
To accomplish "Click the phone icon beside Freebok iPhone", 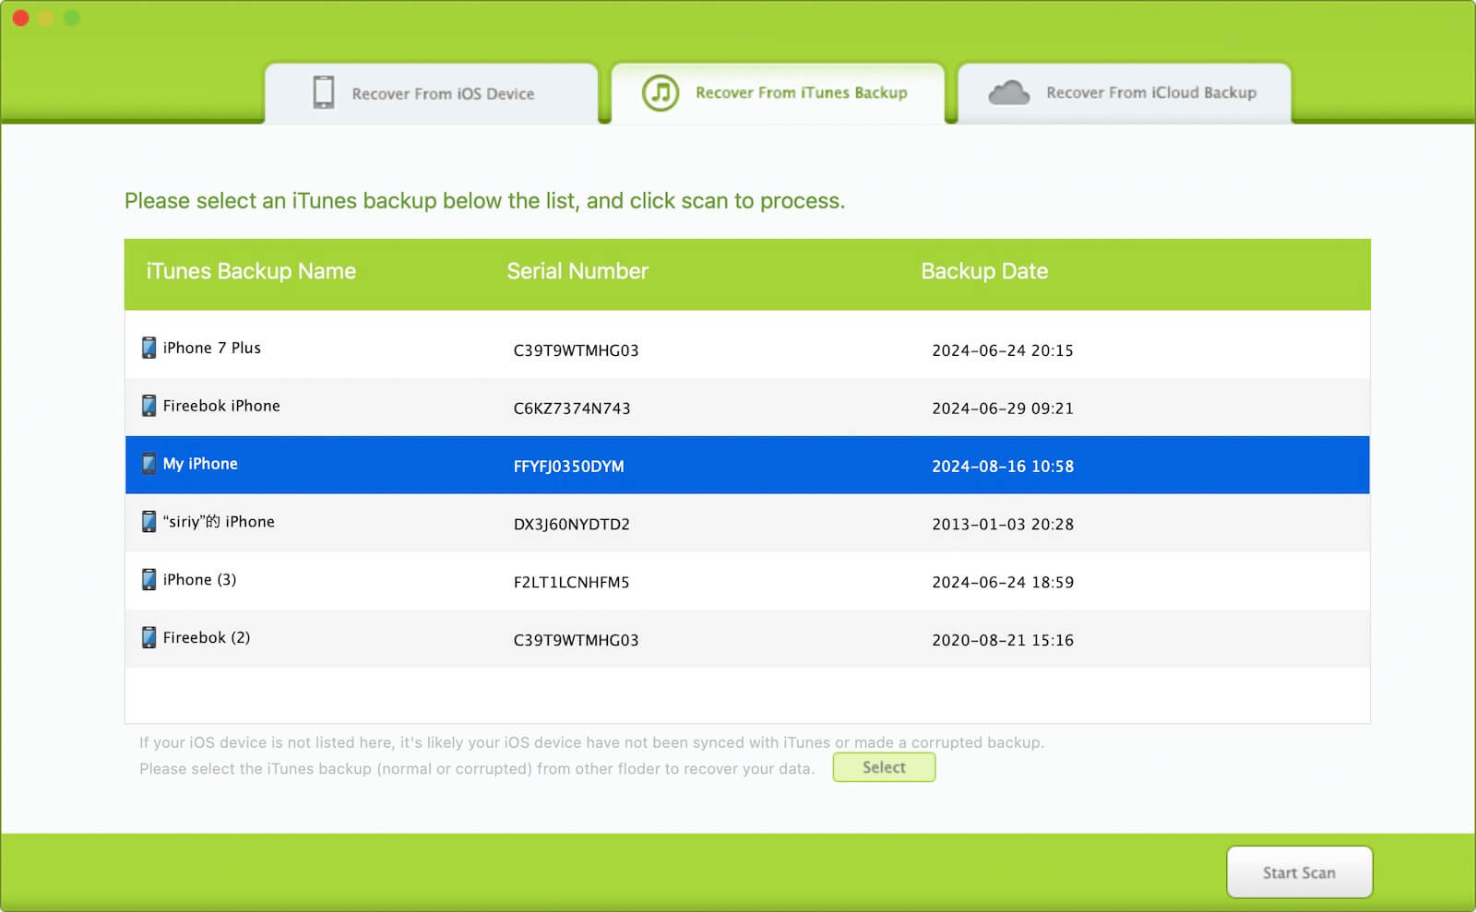I will pos(148,405).
